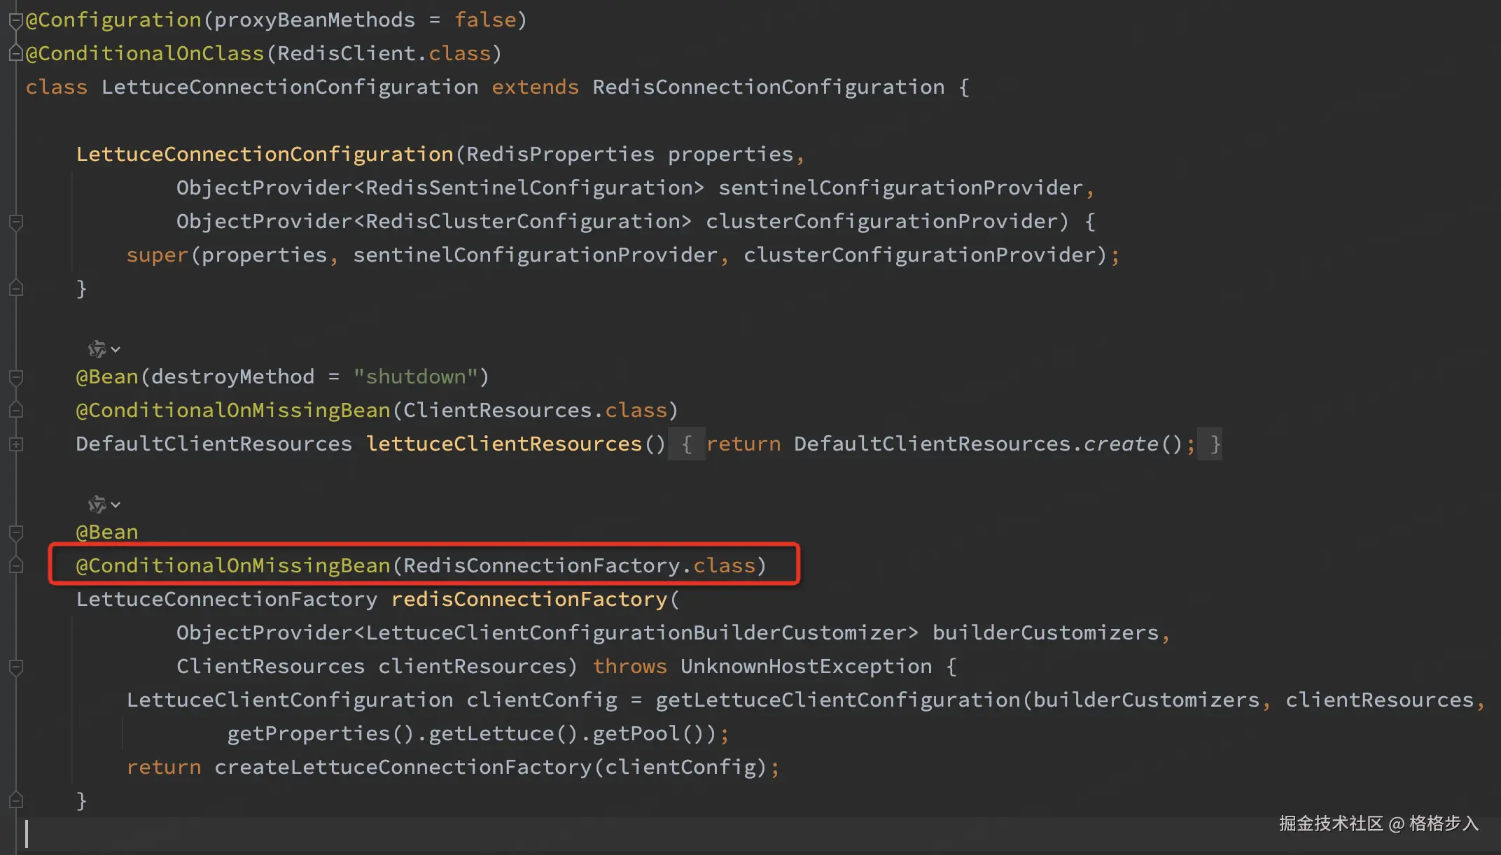
Task: Open the chevron dropdown above the lettuceClientResources bean
Action: pyautogui.click(x=116, y=349)
